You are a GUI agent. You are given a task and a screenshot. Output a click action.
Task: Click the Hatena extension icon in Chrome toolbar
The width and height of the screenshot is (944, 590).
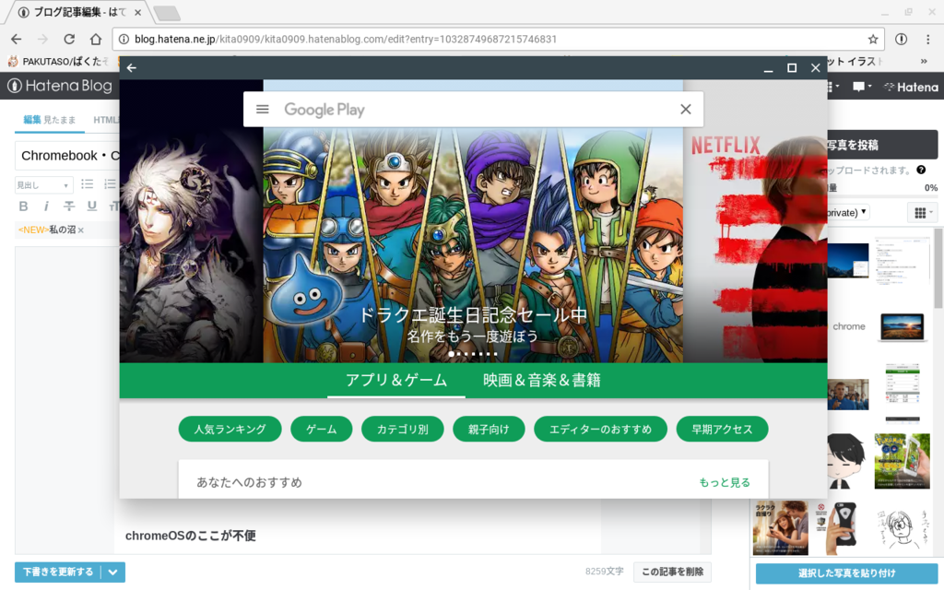pyautogui.click(x=902, y=39)
